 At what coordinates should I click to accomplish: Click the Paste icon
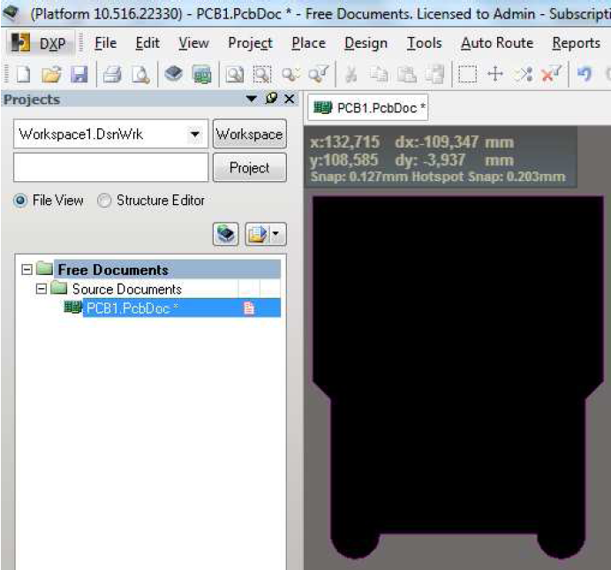[406, 74]
